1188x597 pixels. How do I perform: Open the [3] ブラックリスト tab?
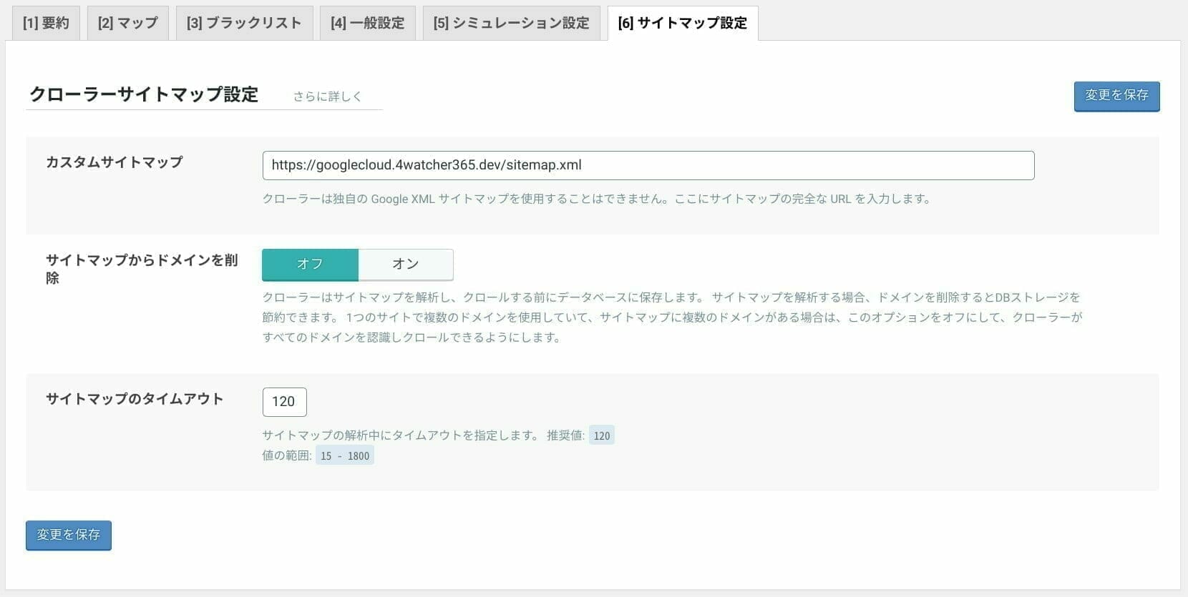[x=244, y=23]
